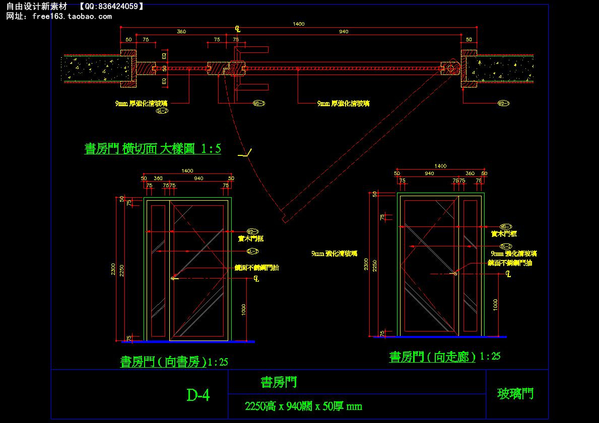The image size is (599, 423).
Task: Select the CL symbol beside the 向走廊 door handle
Action: (x=508, y=274)
